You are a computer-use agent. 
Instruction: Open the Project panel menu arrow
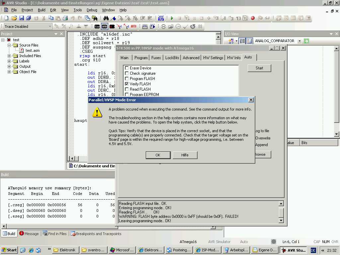(x=56, y=34)
